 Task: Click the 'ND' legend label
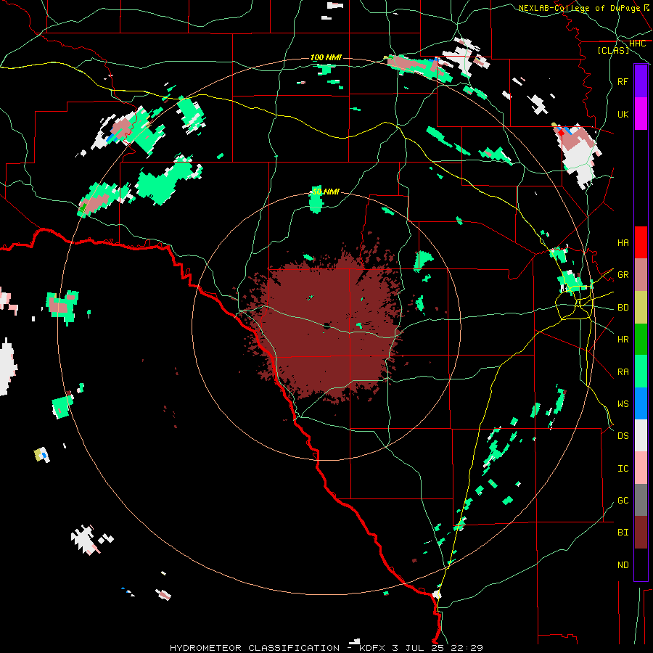click(623, 565)
